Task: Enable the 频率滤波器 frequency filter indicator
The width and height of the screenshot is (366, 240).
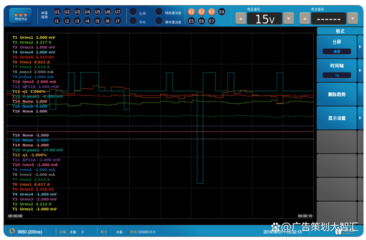Action: (x=159, y=21)
